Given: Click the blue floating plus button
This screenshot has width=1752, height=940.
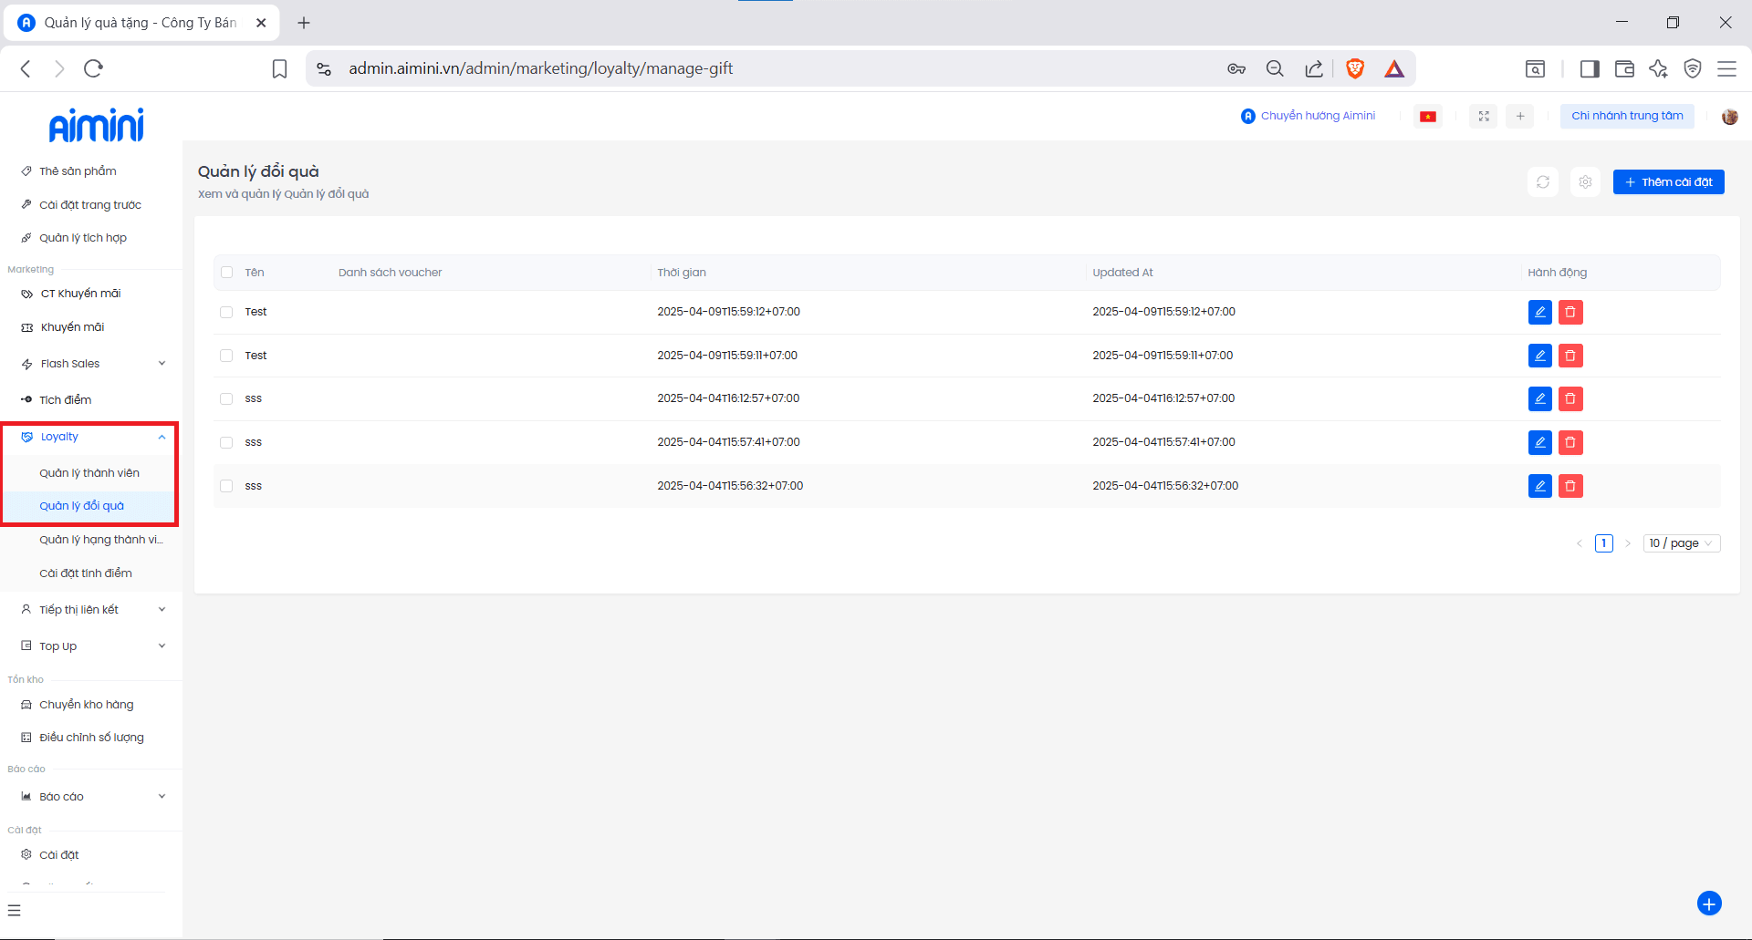Looking at the screenshot, I should tap(1708, 903).
